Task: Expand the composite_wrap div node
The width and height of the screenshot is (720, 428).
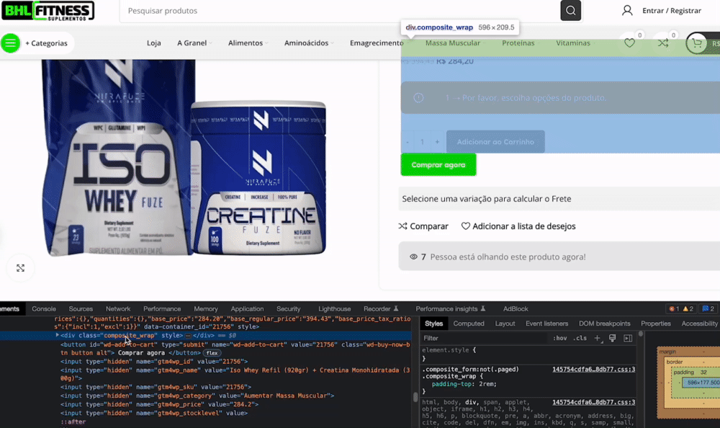Action: point(58,335)
